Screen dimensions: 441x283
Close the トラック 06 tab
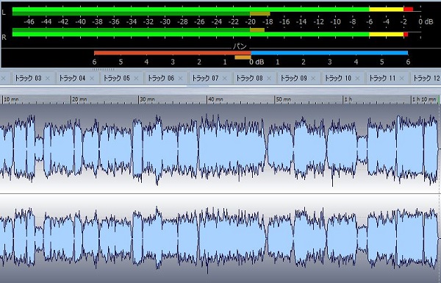181,79
